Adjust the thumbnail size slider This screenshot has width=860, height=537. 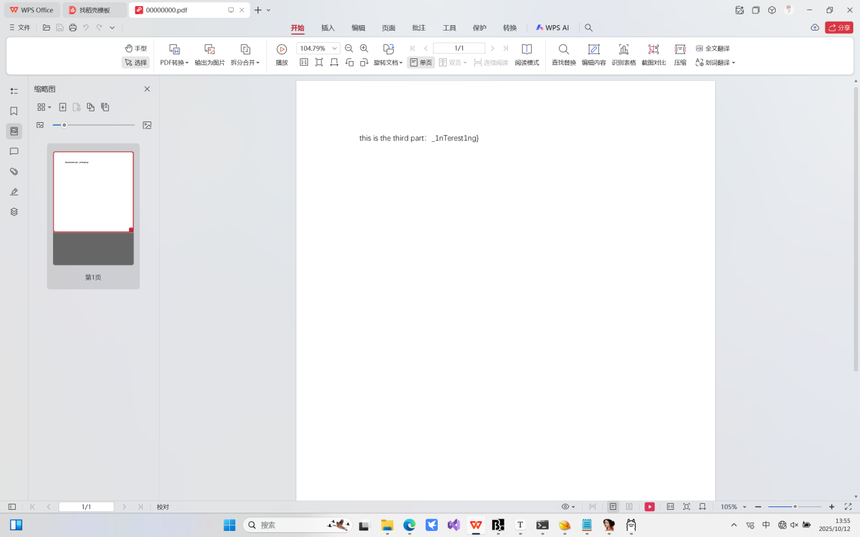coord(65,125)
